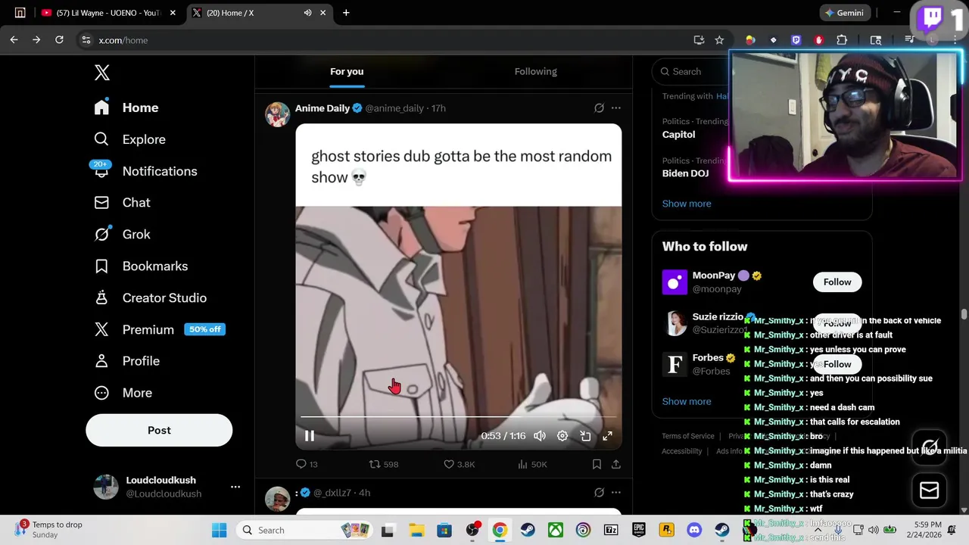969x545 pixels.
Task: Open Explore in the X sidebar
Action: pos(129,139)
